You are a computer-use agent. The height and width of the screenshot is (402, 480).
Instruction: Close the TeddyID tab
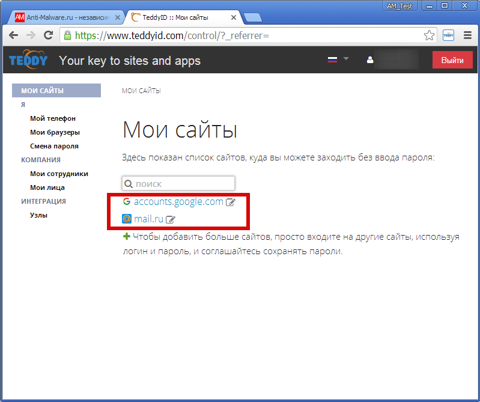(234, 18)
